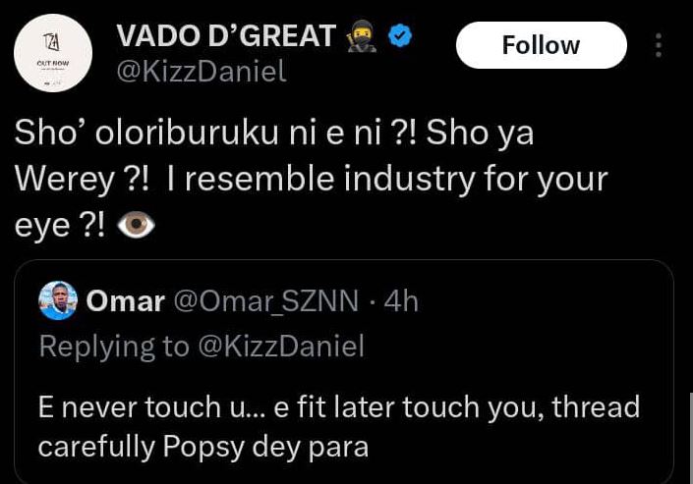
Task: Open the @Omar_SZNN handle
Action: coord(266,301)
